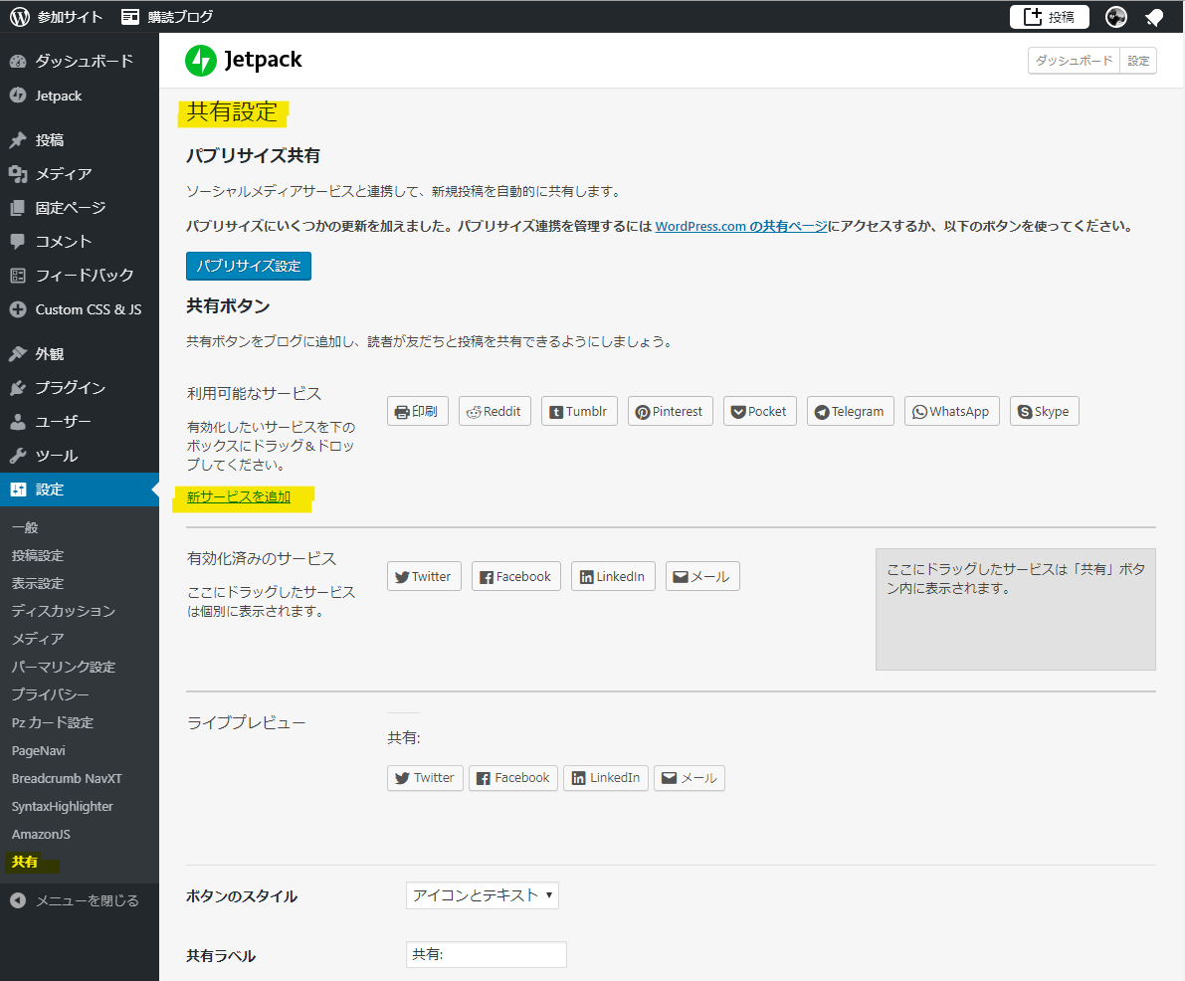Select the Pinterest service button
This screenshot has width=1185, height=981.
click(x=670, y=411)
